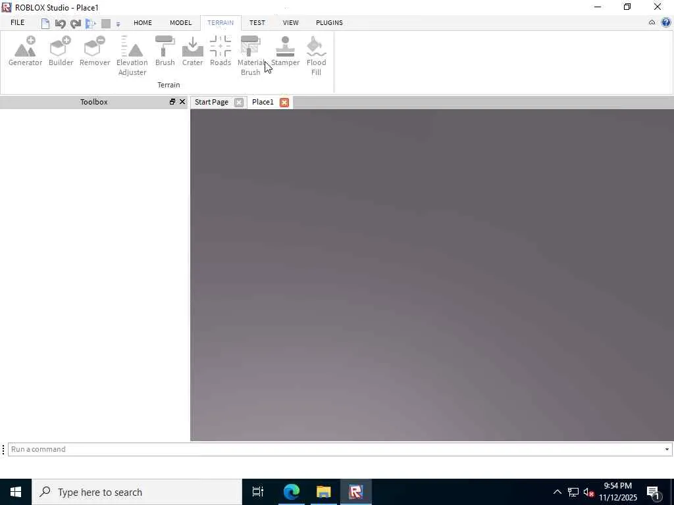Choose the terrain Builder tool
The image size is (674, 505).
pyautogui.click(x=61, y=51)
